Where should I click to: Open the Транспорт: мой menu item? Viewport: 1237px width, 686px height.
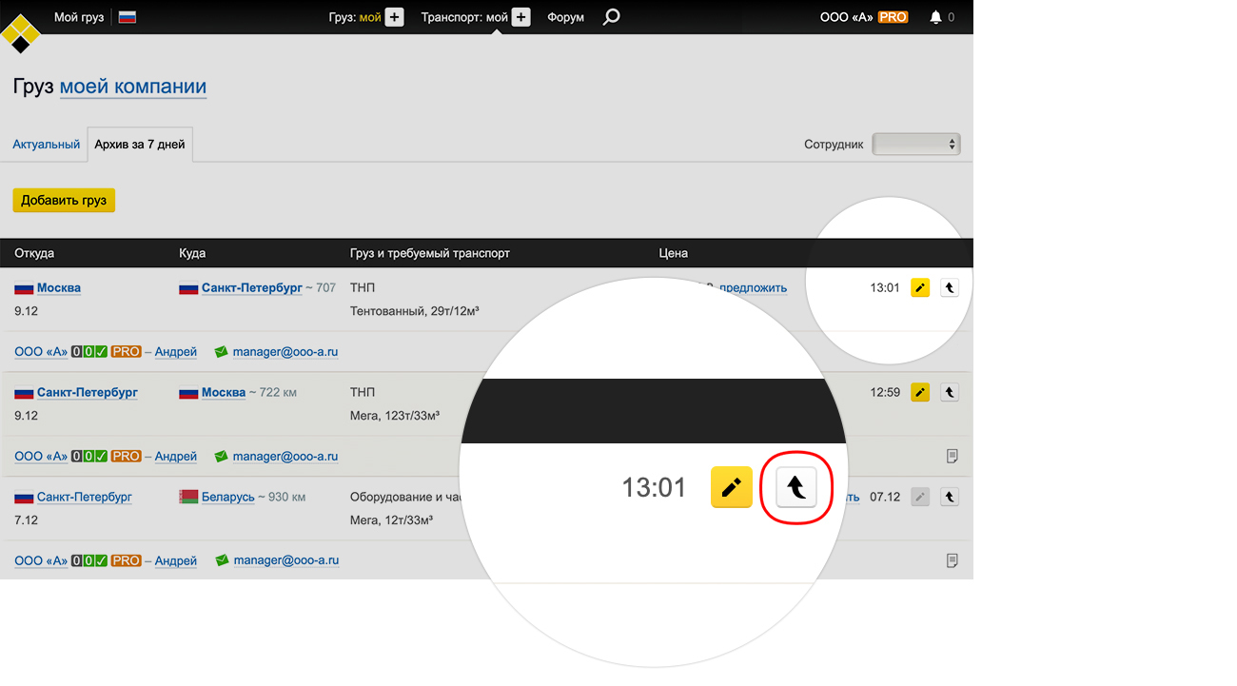click(464, 17)
